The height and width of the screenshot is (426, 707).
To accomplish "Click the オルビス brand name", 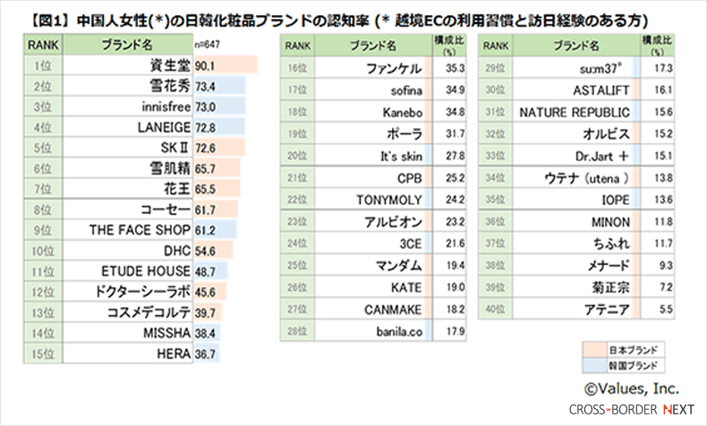I will coord(606,134).
